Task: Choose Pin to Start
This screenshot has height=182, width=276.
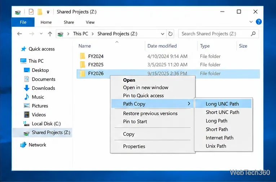Action: [x=135, y=122]
